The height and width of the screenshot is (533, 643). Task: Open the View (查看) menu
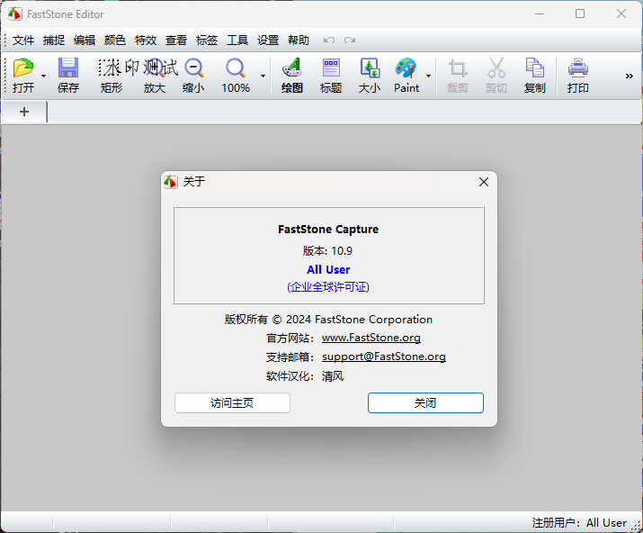point(176,41)
